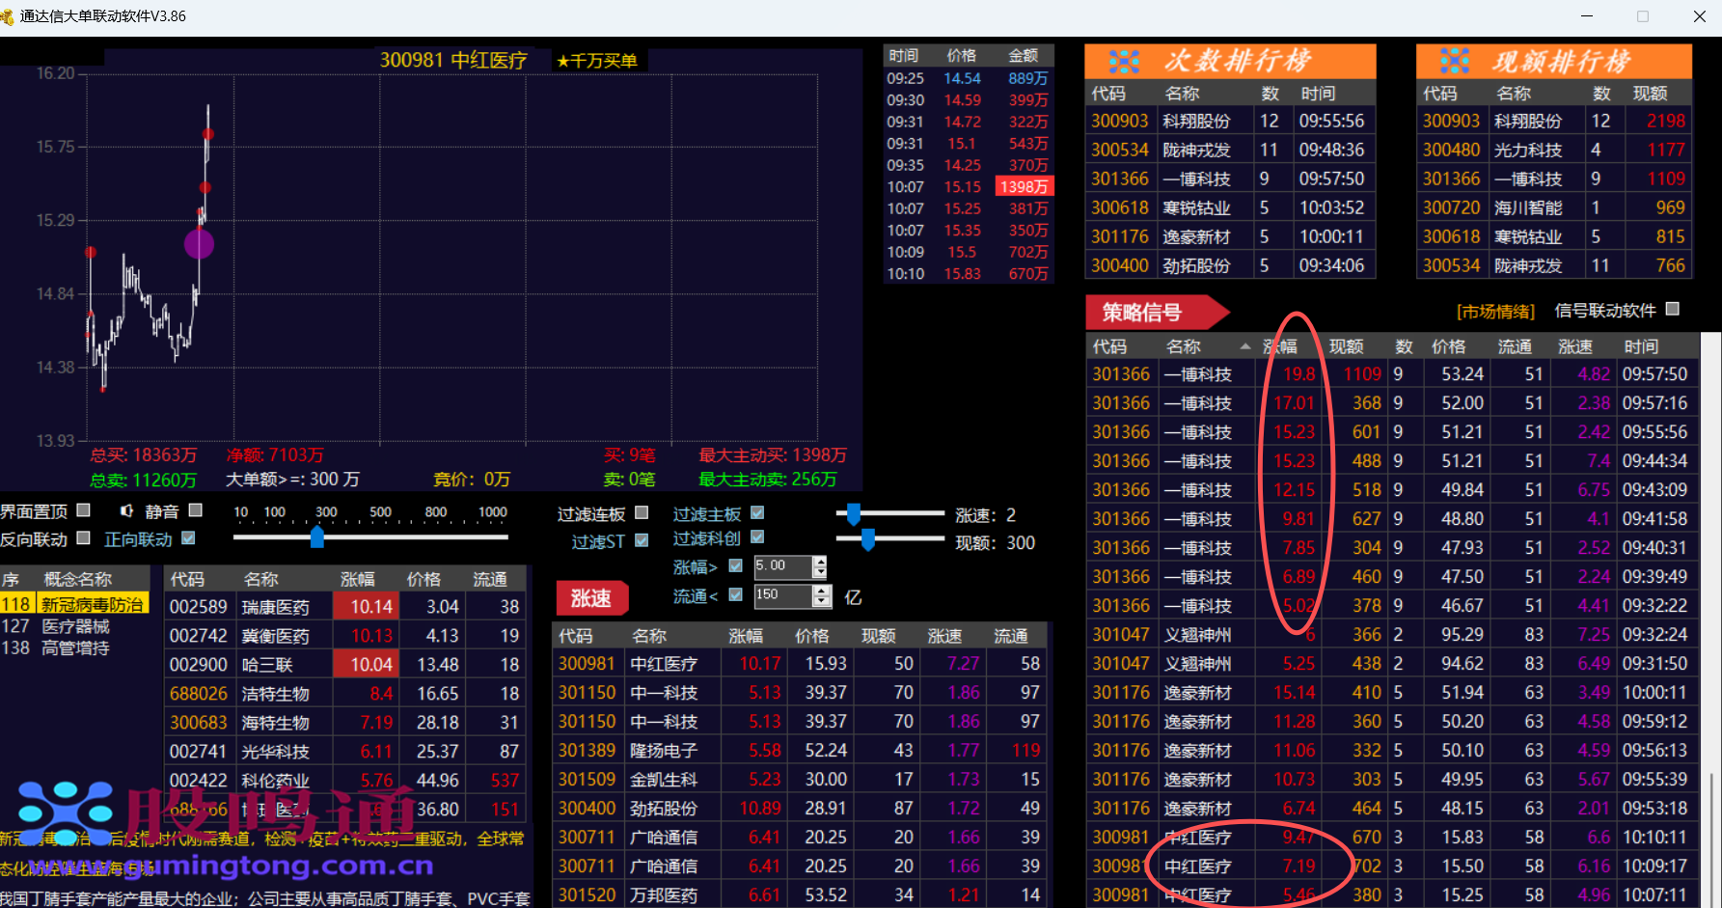Toggle the 流通< filter checkbox
The height and width of the screenshot is (908, 1722).
pyautogui.click(x=735, y=594)
